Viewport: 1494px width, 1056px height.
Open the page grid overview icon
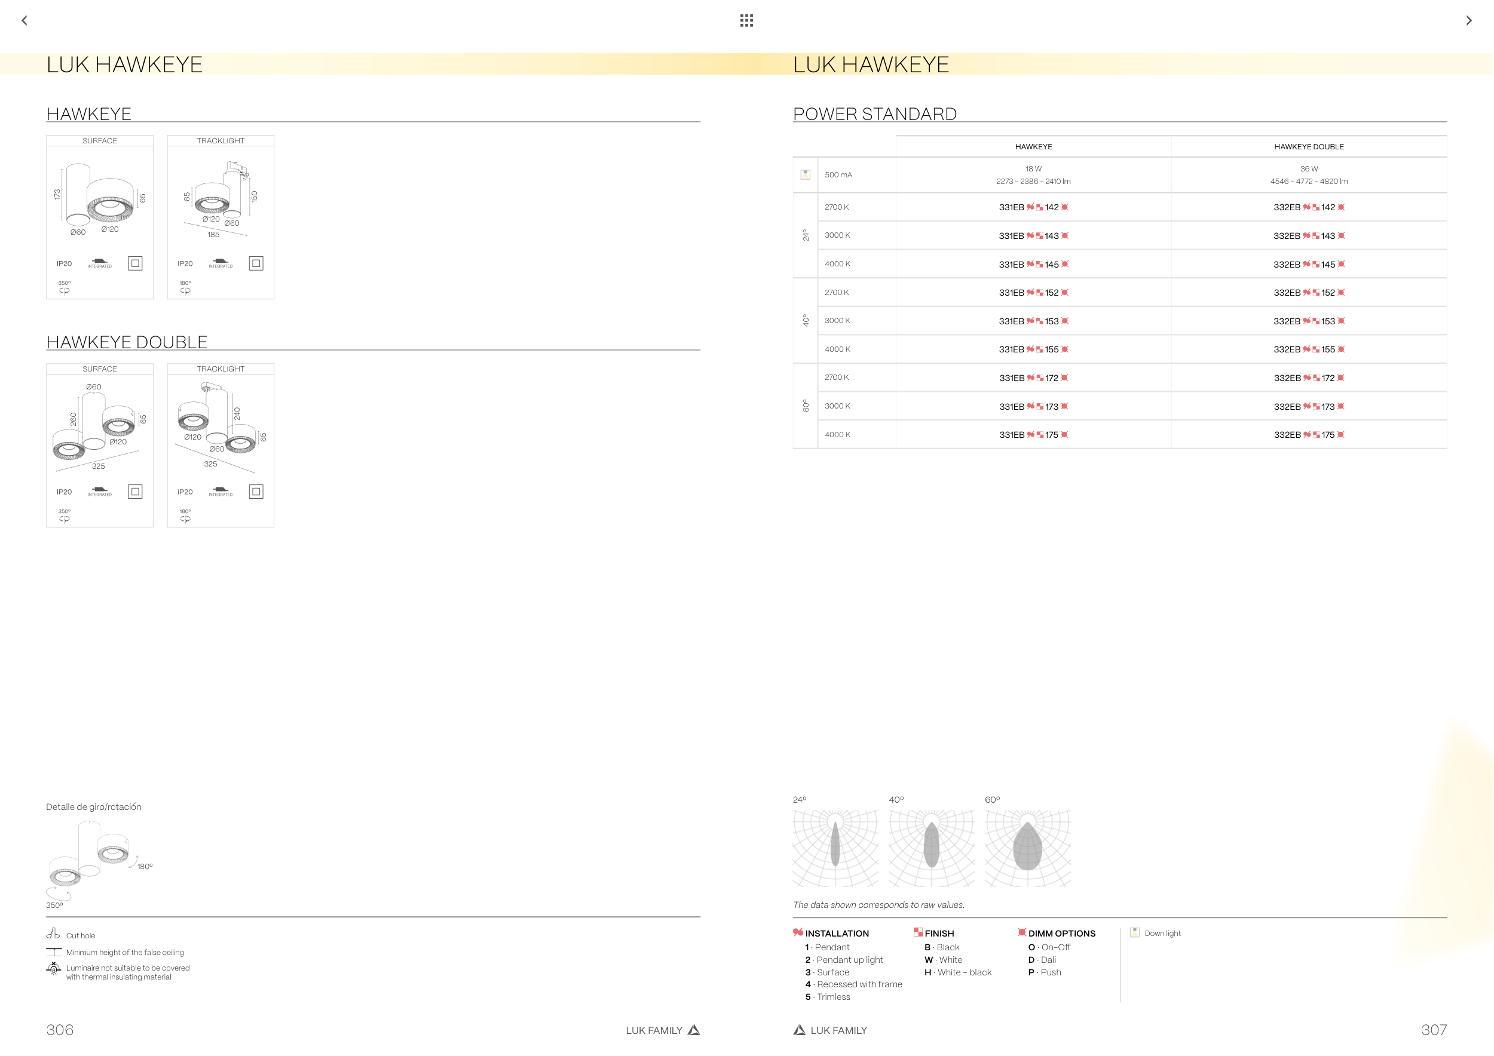click(x=746, y=21)
